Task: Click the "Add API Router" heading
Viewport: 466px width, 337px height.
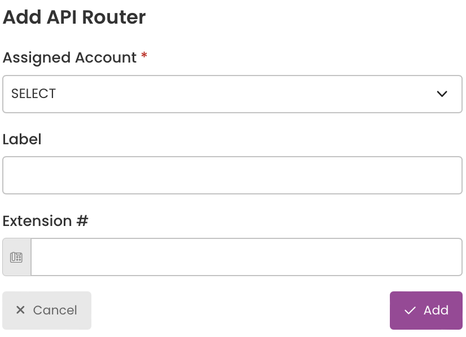Action: tap(74, 17)
